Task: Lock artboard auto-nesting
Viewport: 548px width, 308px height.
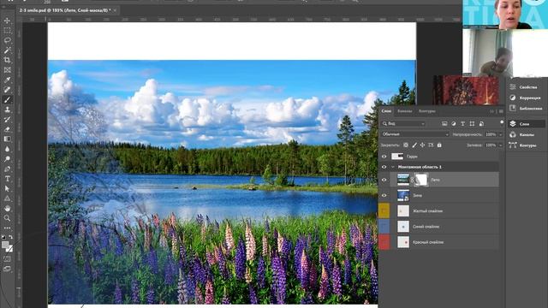Action: pyautogui.click(x=431, y=145)
